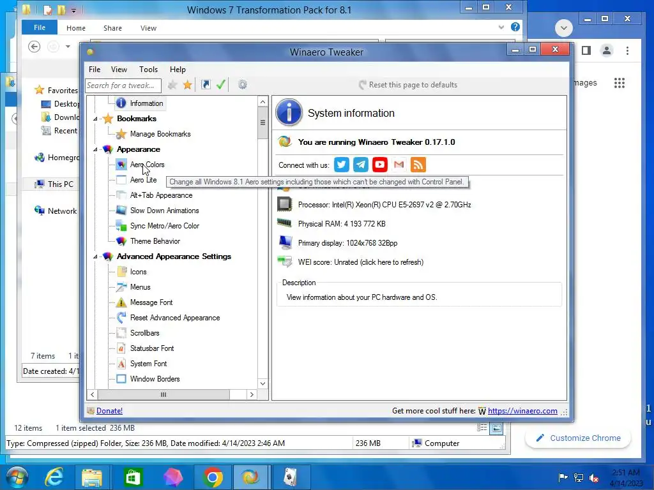Open the Help menu
The height and width of the screenshot is (490, 654).
(178, 70)
